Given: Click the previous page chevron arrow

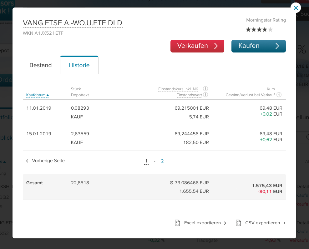Looking at the screenshot, I should [27, 161].
